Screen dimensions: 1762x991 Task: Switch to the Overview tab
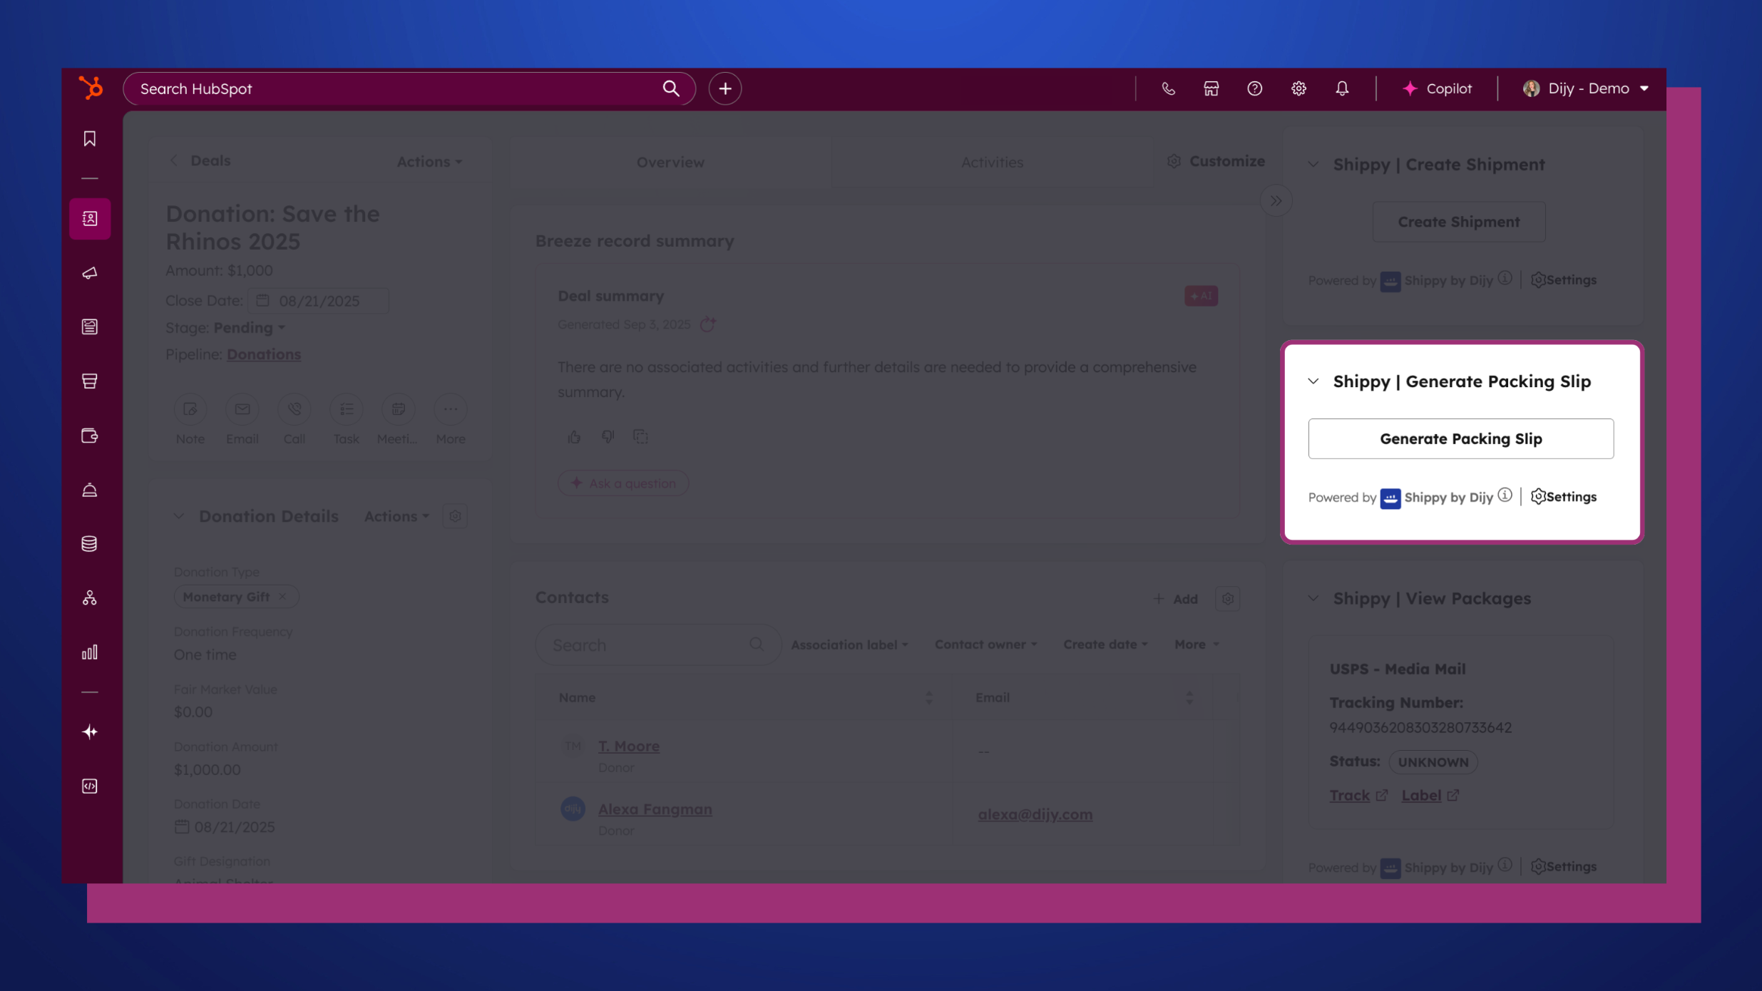coord(669,162)
